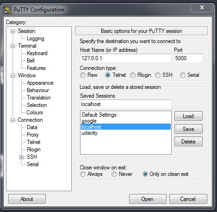
Task: Open the Keyboard settings category
Action: pyautogui.click(x=37, y=53)
